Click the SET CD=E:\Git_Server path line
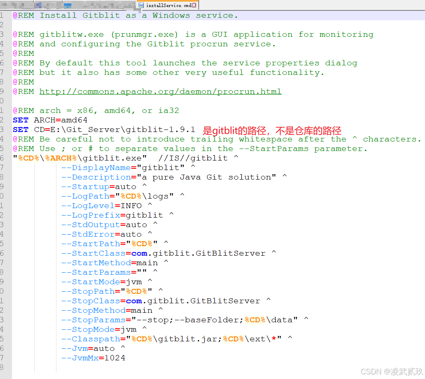Image resolution: width=425 pixels, height=379 pixels. coord(104,130)
